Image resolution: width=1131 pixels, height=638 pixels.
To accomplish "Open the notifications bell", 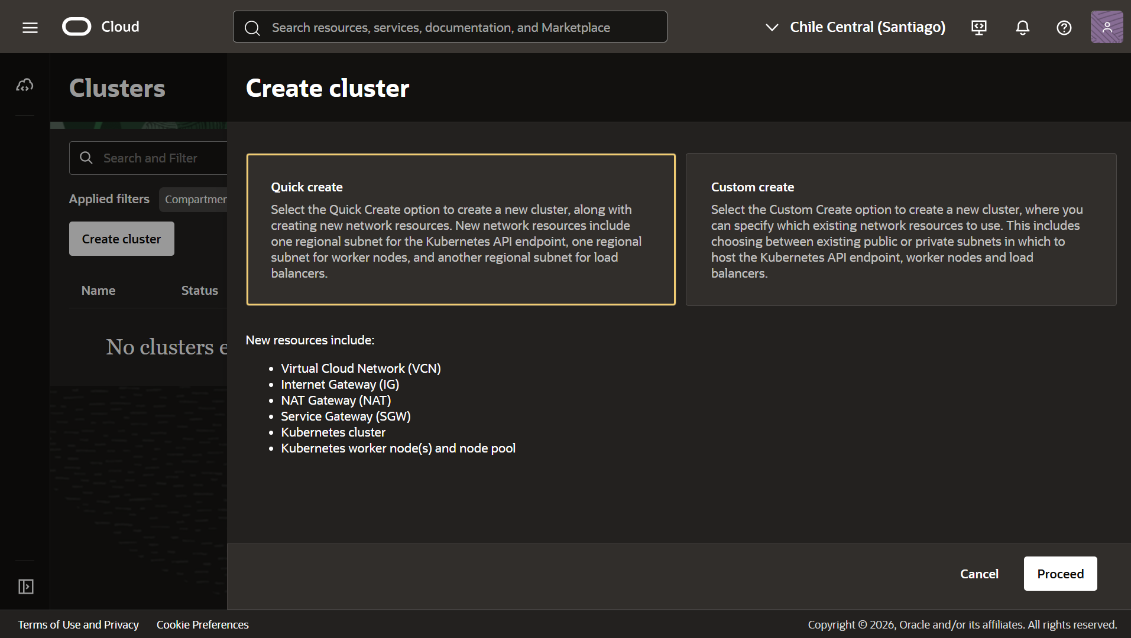I will tap(1022, 27).
